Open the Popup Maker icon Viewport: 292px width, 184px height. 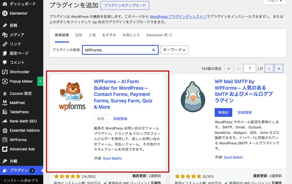pyautogui.click(x=5, y=81)
